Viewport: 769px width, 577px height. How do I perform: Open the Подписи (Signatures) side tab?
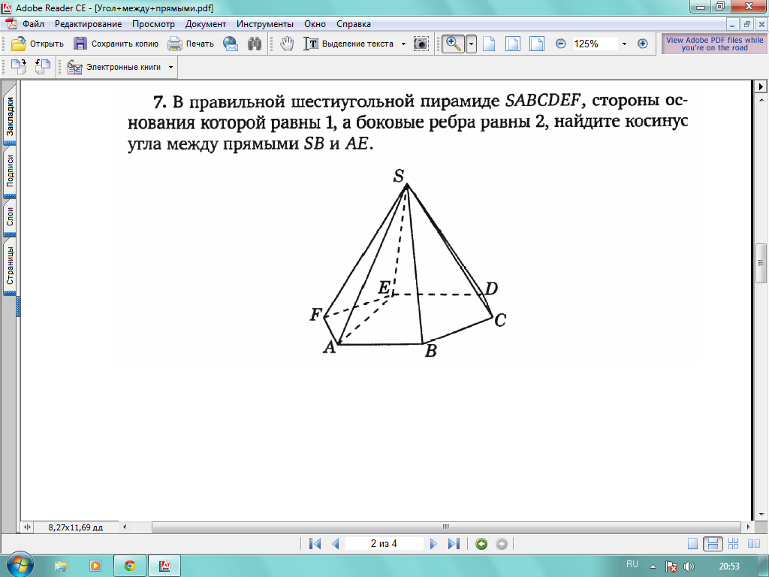10,171
